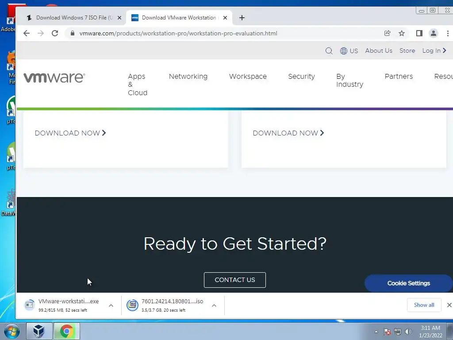Open the Partners menu
Image resolution: width=453 pixels, height=340 pixels.
click(x=399, y=76)
